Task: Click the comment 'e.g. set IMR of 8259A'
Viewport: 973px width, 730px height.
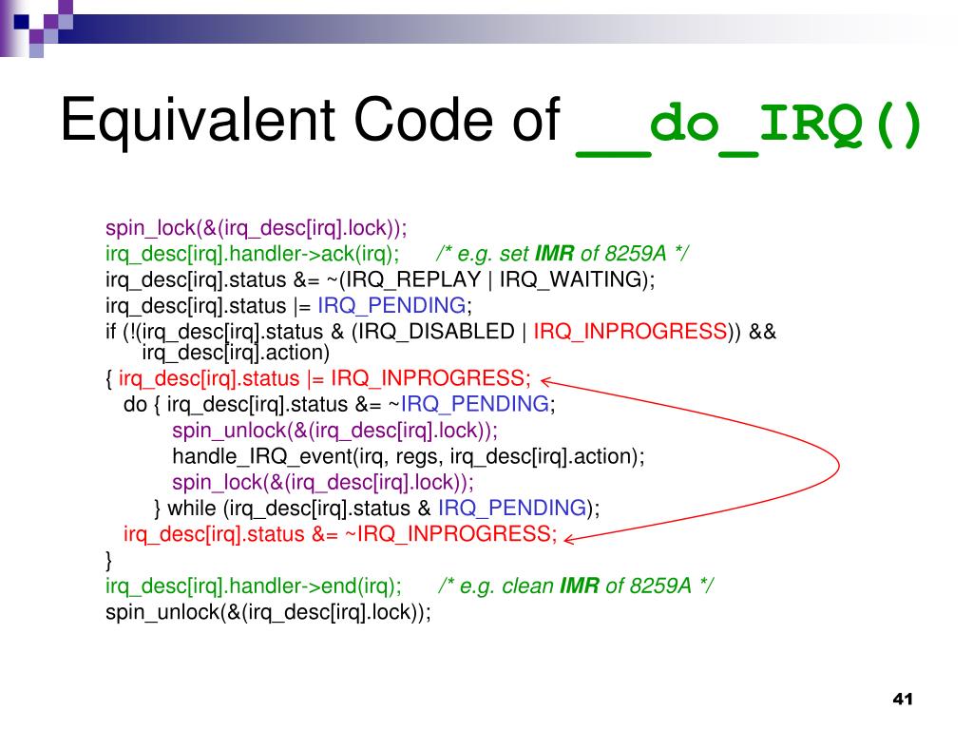Action: [x=561, y=254]
